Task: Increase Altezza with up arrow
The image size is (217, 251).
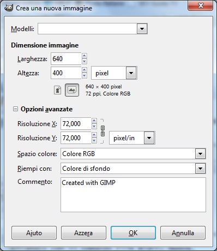Action: (x=85, y=70)
